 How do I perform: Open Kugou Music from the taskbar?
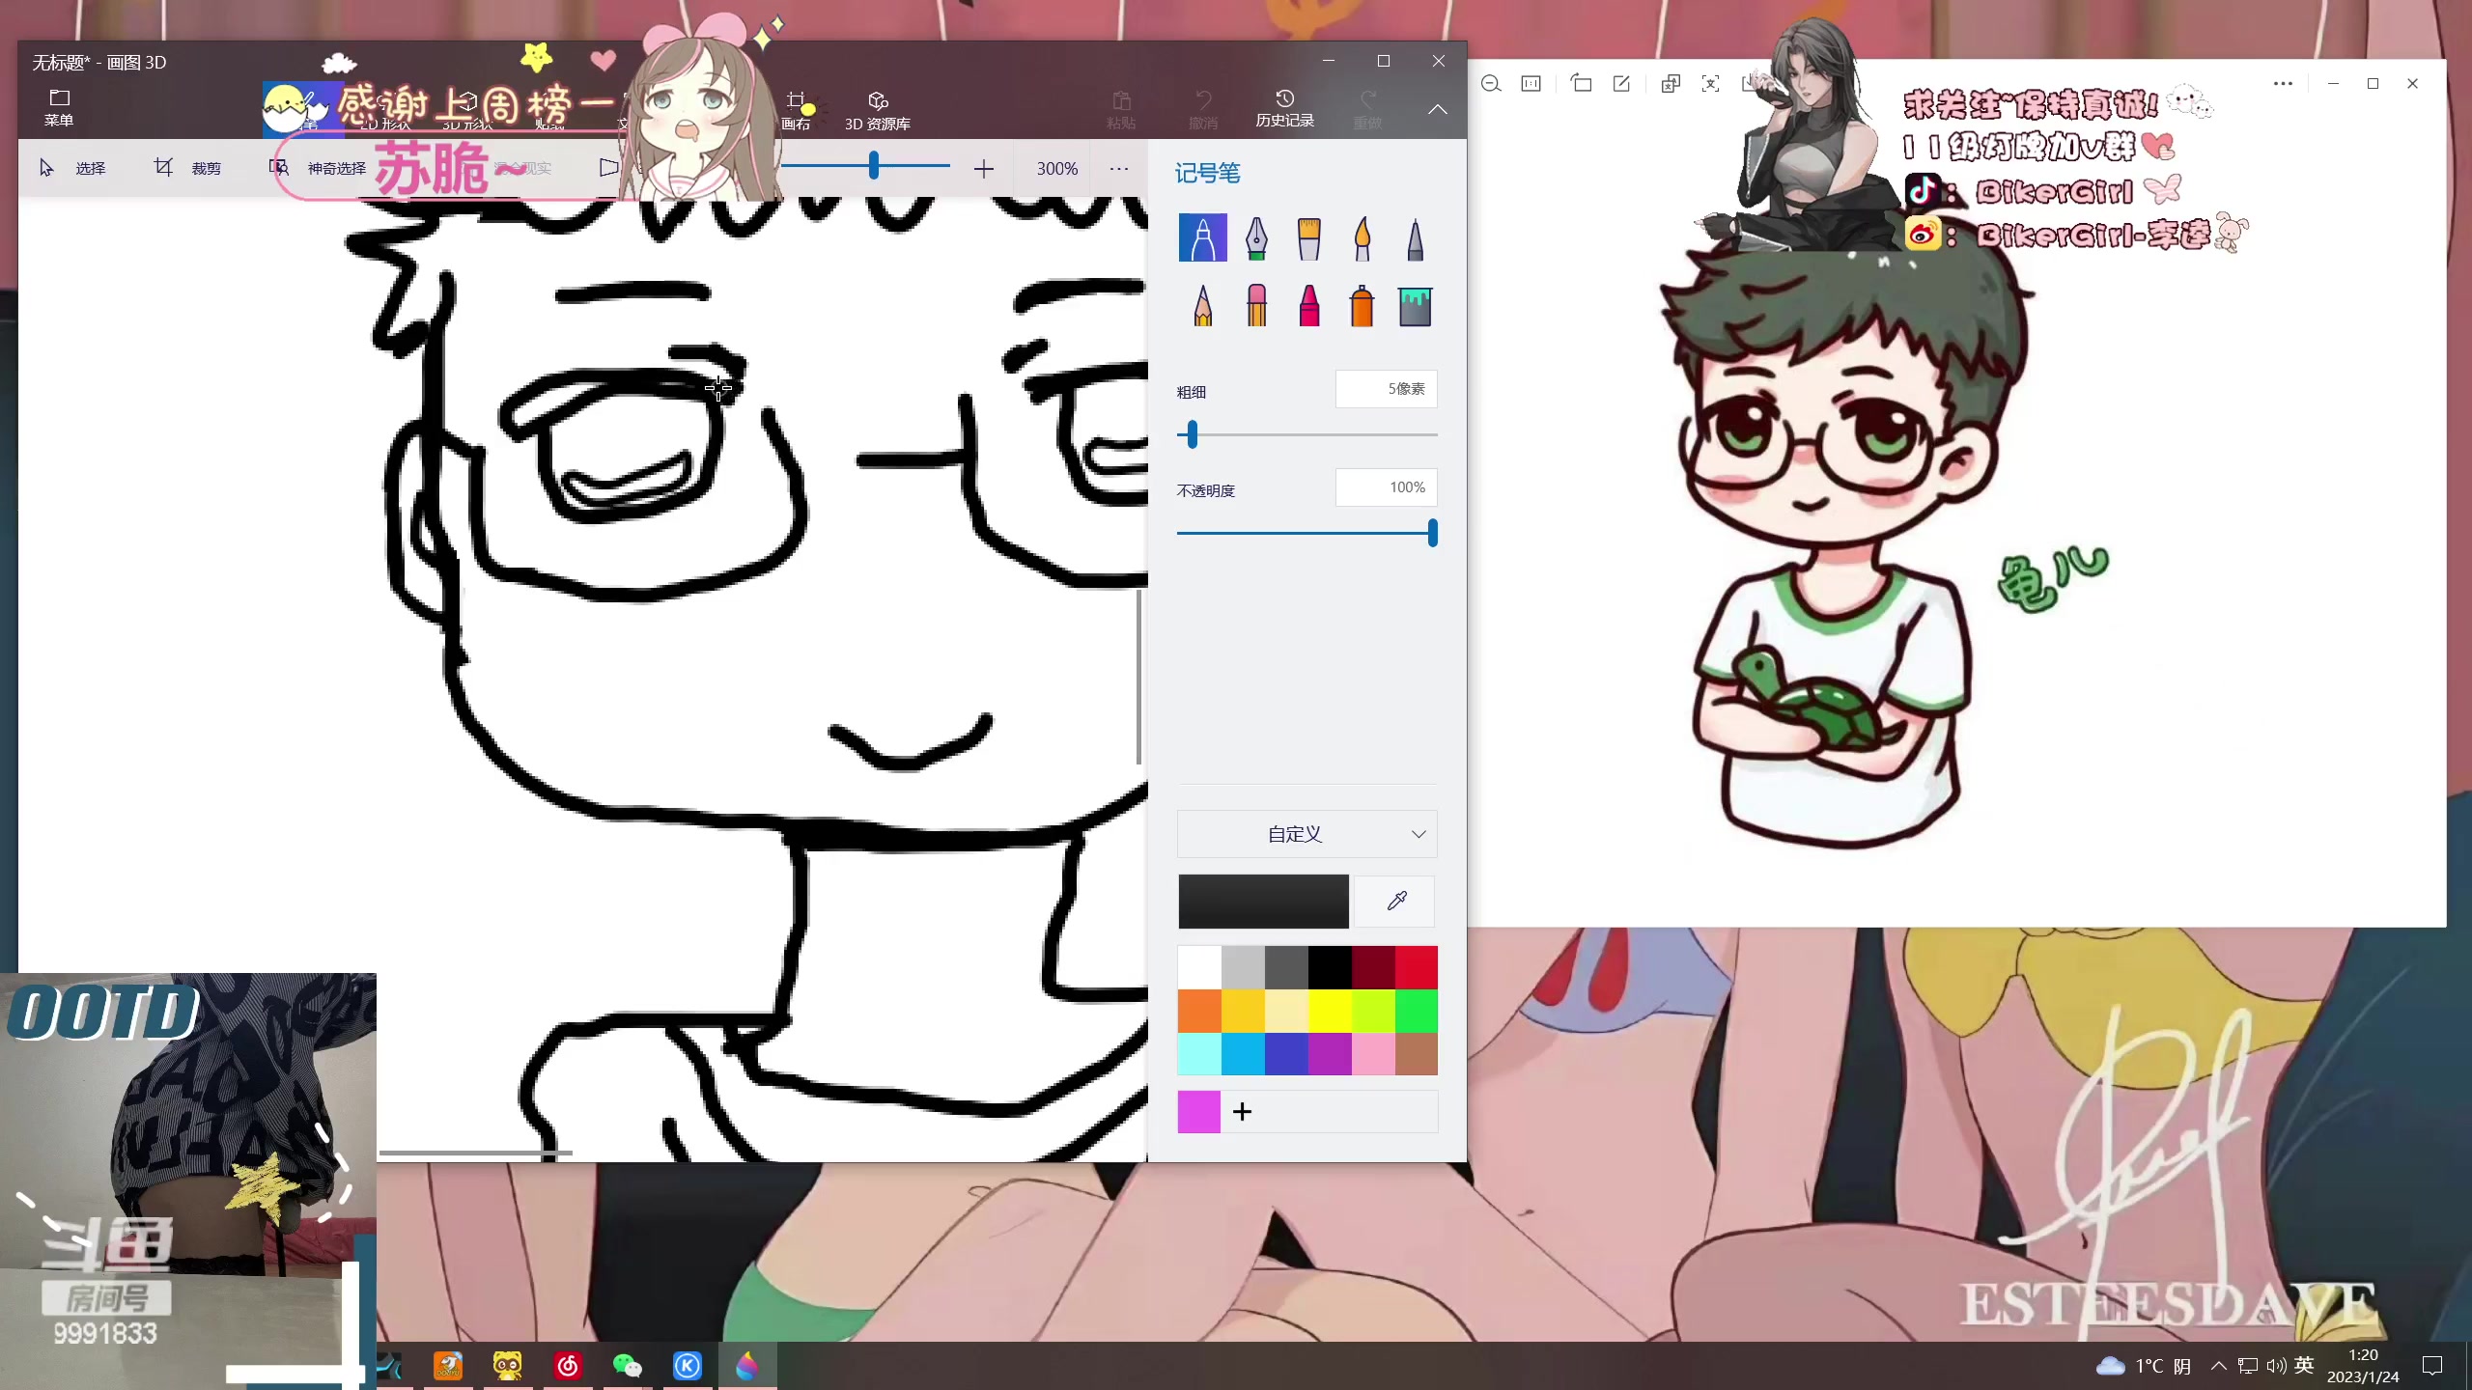click(688, 1366)
